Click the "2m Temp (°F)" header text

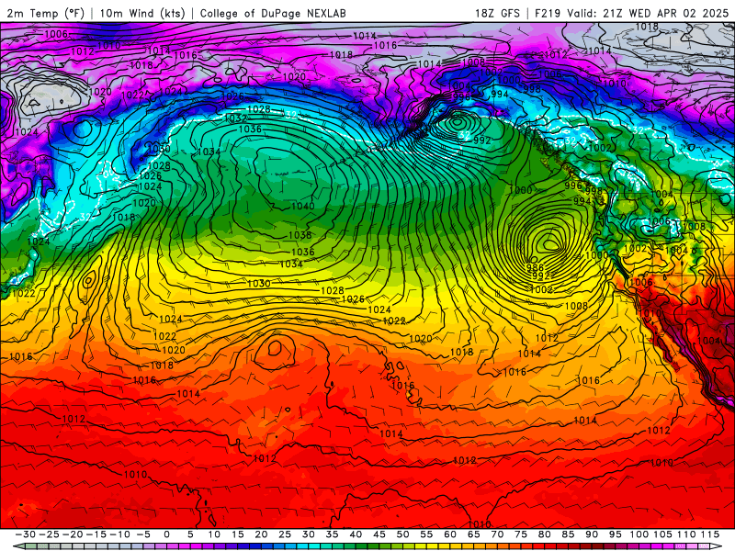45,13
